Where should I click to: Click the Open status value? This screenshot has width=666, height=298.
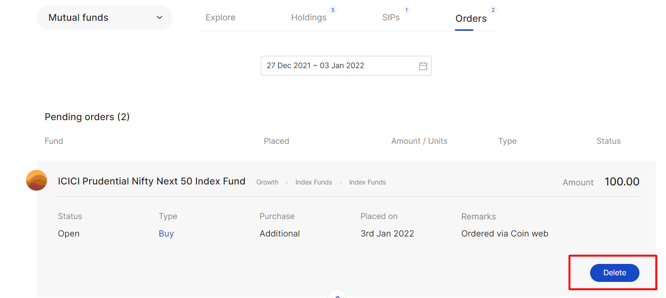click(69, 234)
